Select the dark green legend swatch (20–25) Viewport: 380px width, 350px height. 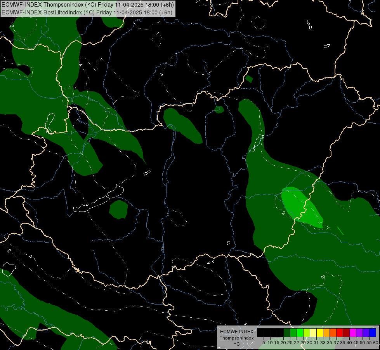287,332
